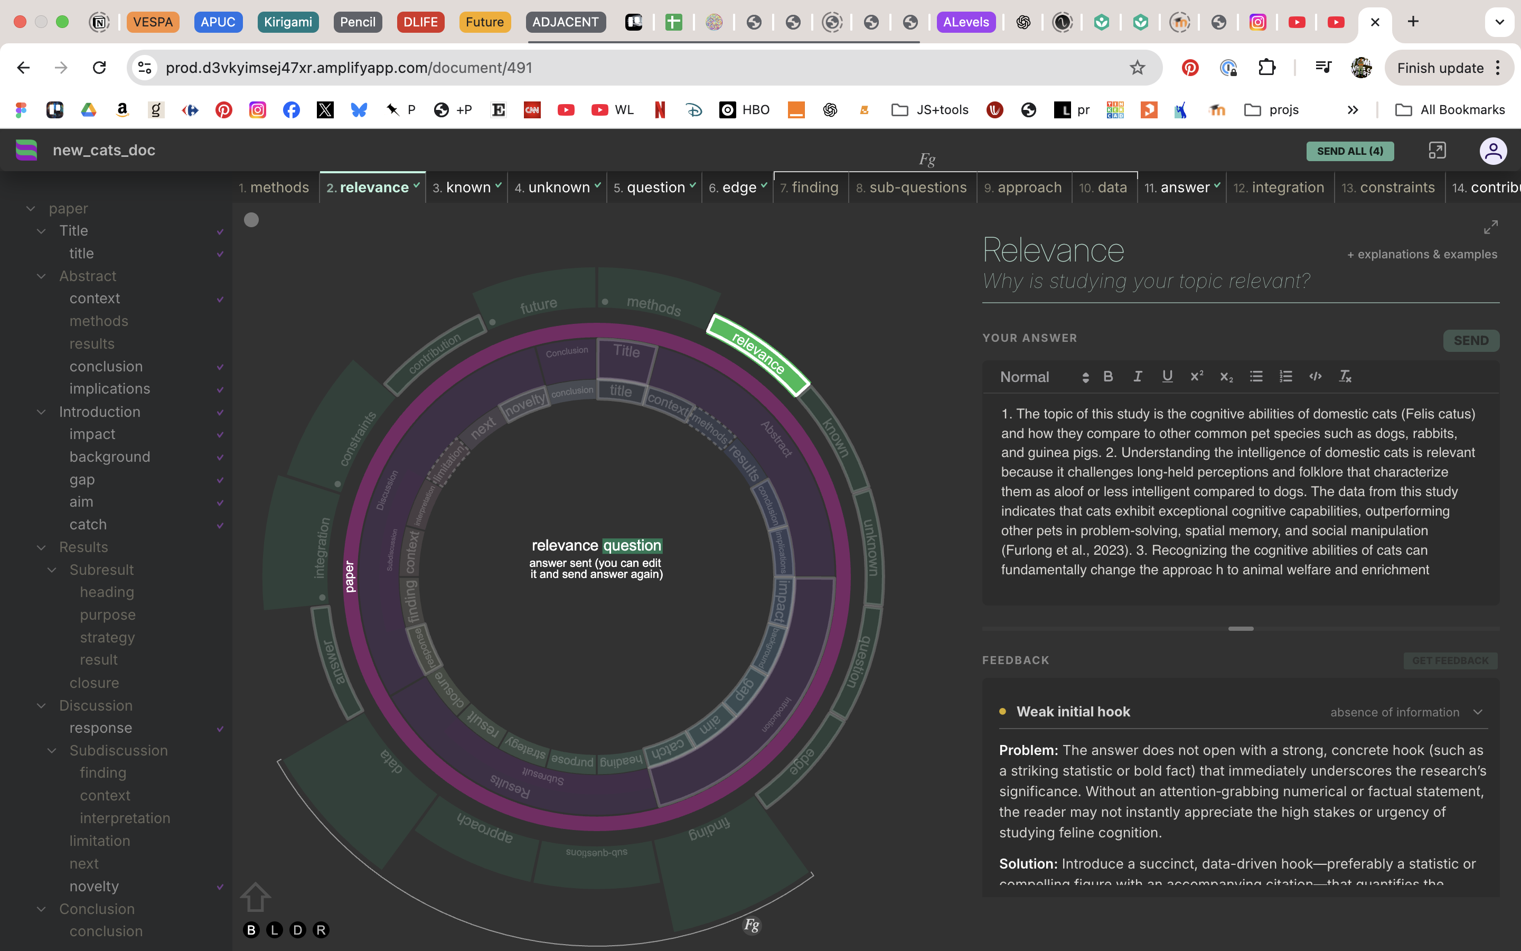Expand the Weak initial hook feedback chevron

(1478, 712)
